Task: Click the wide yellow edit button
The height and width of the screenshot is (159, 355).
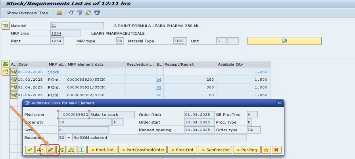Action: click(x=284, y=41)
